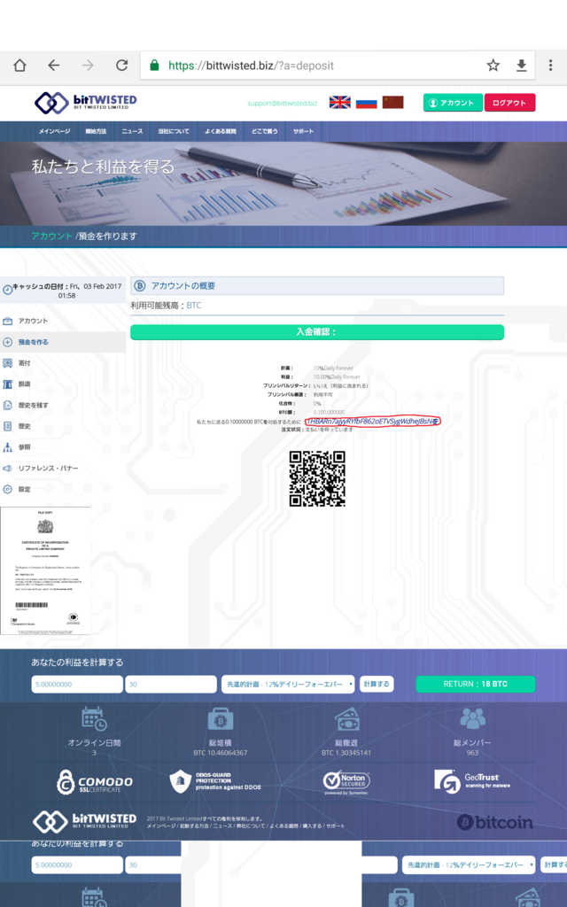Tap the browser download icon

tap(521, 66)
